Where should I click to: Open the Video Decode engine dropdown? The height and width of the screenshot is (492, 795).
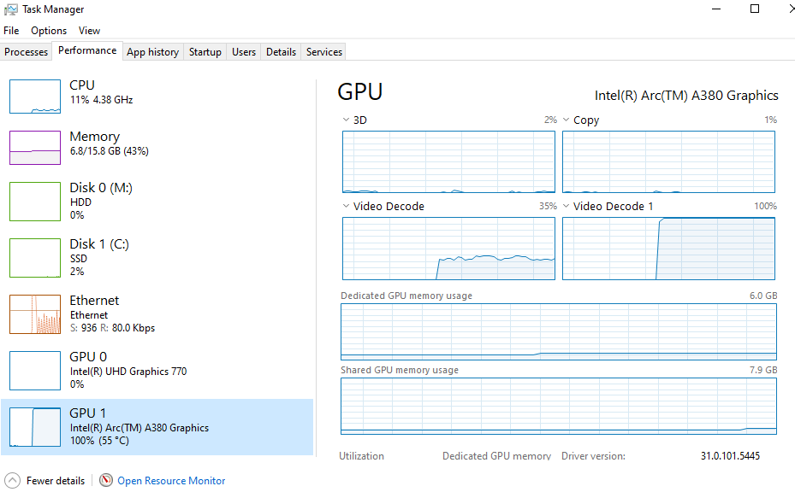point(346,207)
